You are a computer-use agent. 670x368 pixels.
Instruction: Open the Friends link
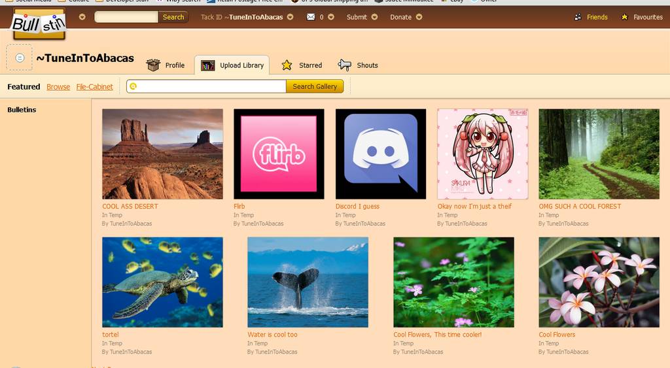pos(597,17)
